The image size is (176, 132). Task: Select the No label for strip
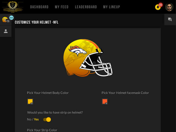[x=29, y=119]
